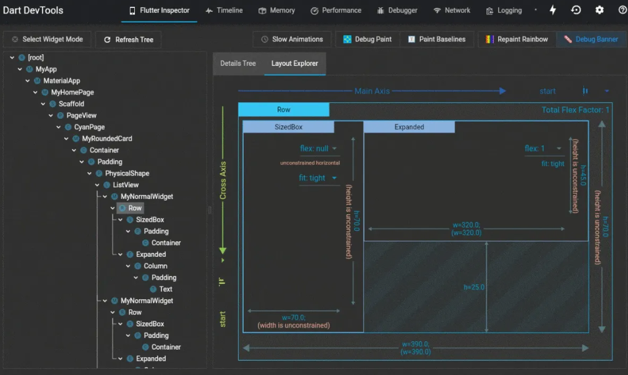This screenshot has width=628, height=375.
Task: Click the panel splitter handle between tree and explorer
Action: tap(209, 210)
